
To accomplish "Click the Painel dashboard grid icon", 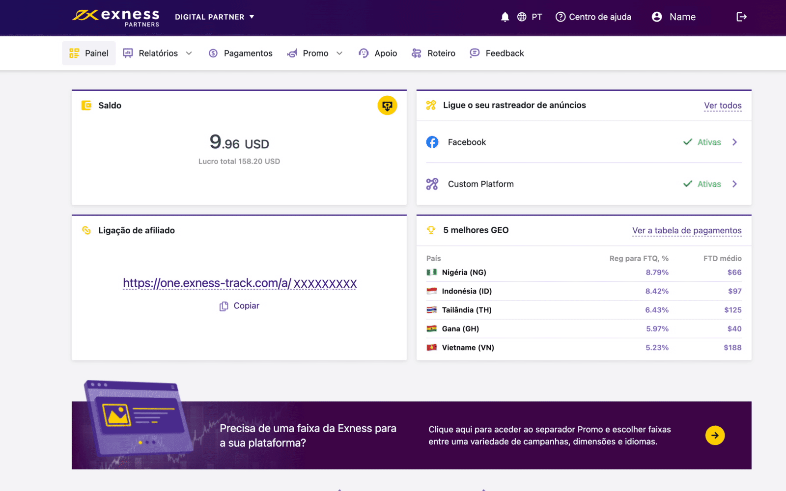I will coord(74,53).
